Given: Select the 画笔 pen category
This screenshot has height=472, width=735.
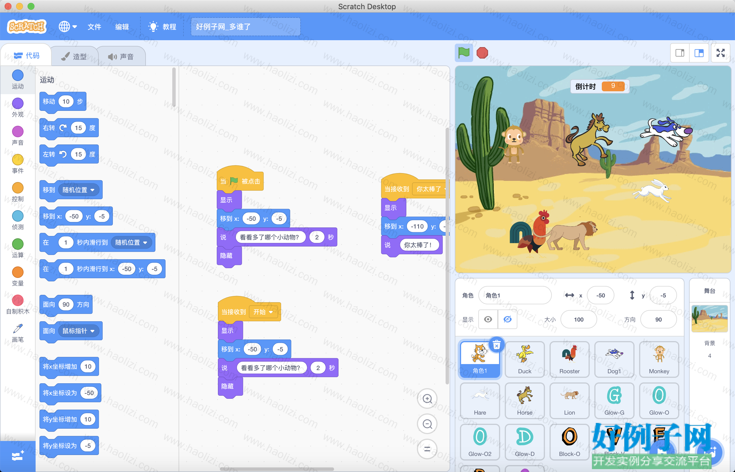Looking at the screenshot, I should pyautogui.click(x=18, y=333).
